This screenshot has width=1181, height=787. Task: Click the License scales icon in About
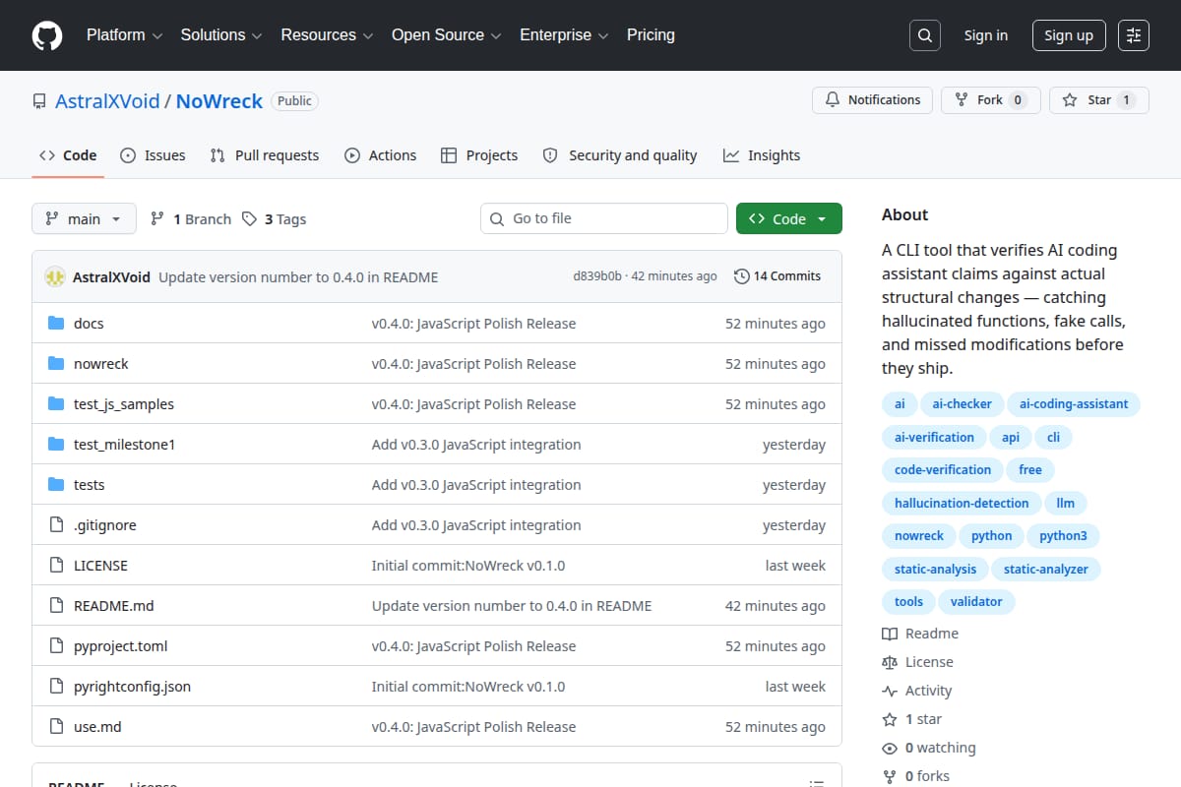pyautogui.click(x=890, y=662)
